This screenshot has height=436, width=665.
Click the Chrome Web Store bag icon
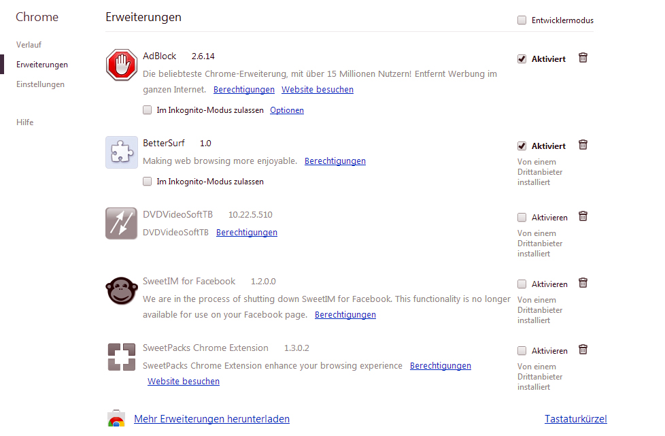point(116,418)
